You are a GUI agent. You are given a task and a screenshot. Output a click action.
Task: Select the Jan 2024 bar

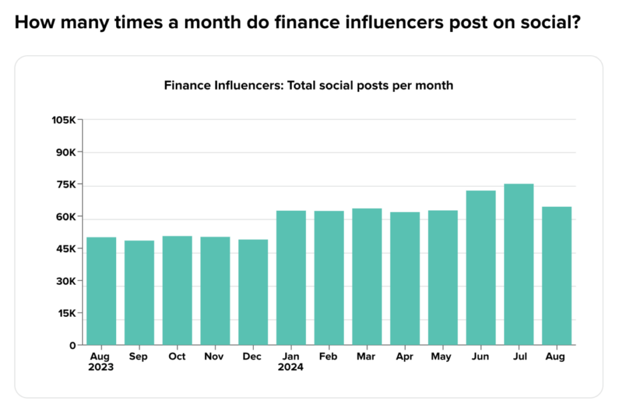291,278
